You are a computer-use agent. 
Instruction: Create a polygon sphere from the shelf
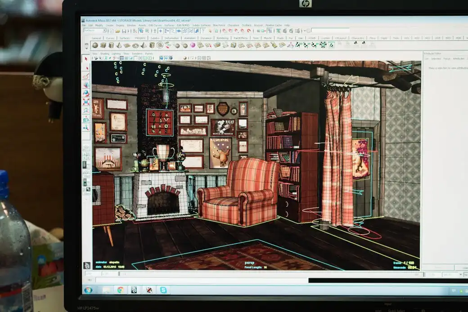[x=95, y=45]
